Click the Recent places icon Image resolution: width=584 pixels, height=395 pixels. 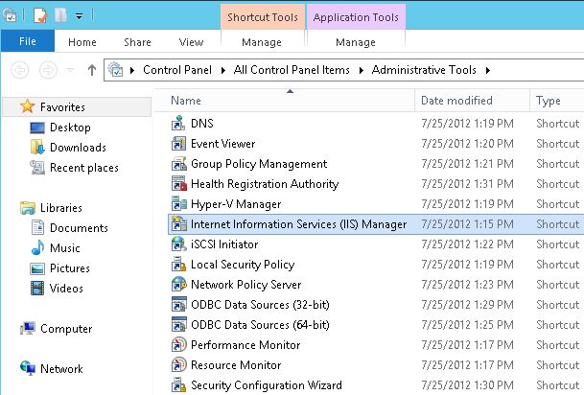pos(37,167)
